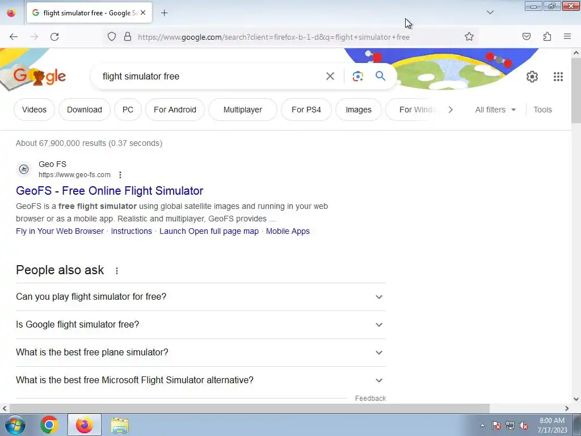Click the Action Center flag icon

point(496,425)
